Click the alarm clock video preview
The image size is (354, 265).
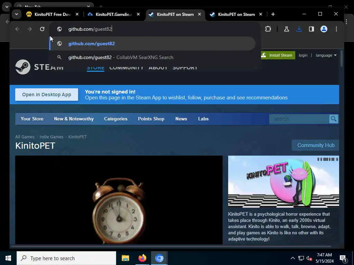tap(119, 200)
